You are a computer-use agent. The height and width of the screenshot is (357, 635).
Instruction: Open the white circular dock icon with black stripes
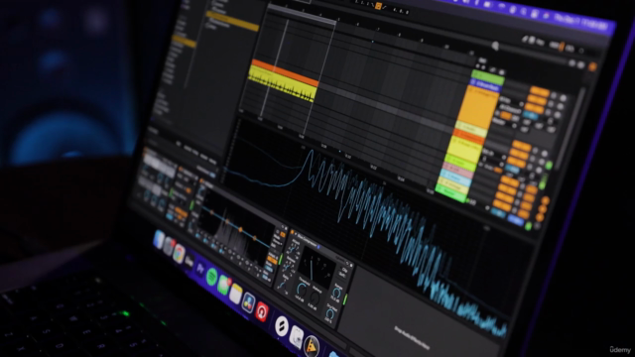[282, 326]
